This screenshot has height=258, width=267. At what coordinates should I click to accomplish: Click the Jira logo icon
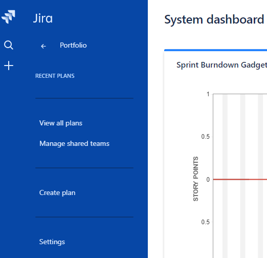pyautogui.click(x=8, y=17)
